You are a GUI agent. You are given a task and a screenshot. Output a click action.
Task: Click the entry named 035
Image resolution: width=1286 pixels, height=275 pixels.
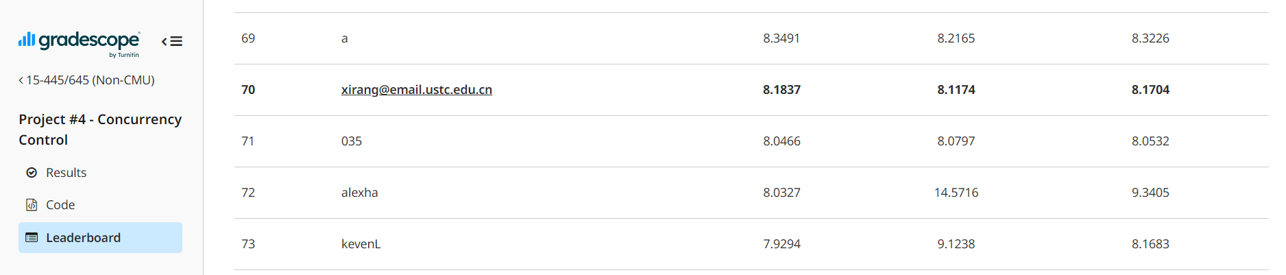351,141
